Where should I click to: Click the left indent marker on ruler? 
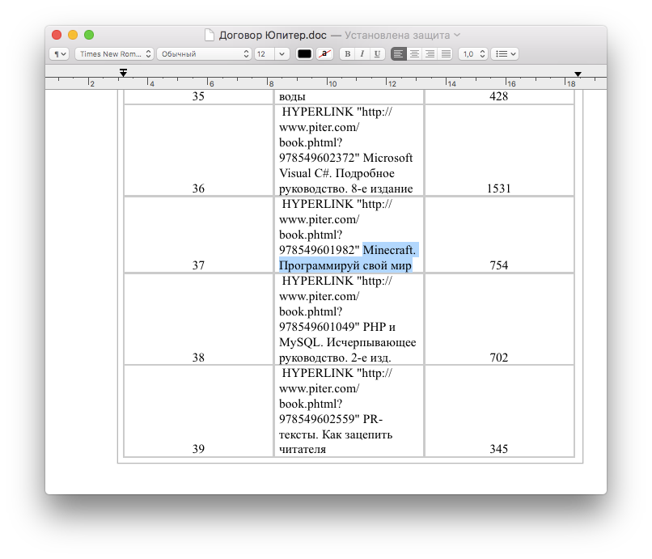click(x=123, y=74)
